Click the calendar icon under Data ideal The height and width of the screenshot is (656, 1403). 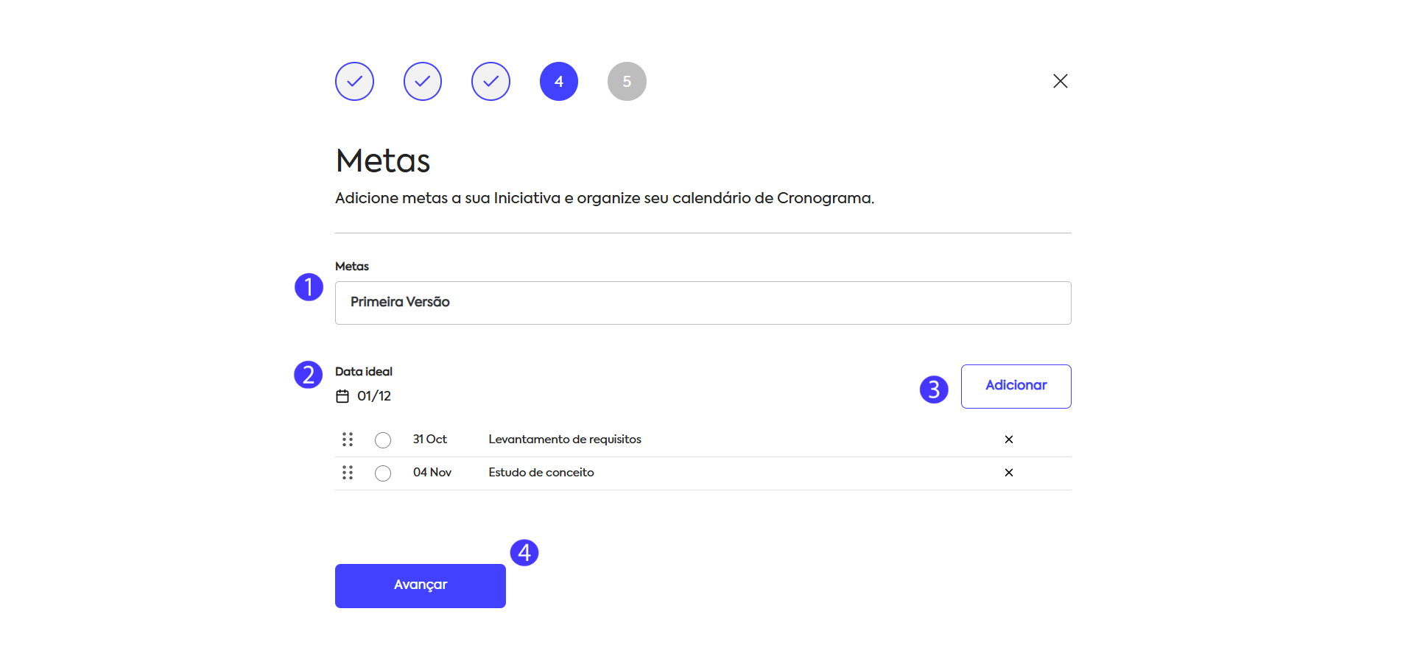point(342,396)
